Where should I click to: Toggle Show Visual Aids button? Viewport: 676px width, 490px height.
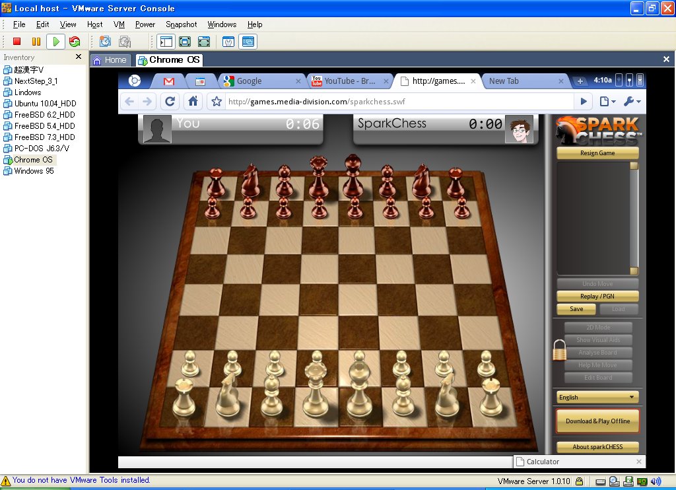tap(598, 340)
